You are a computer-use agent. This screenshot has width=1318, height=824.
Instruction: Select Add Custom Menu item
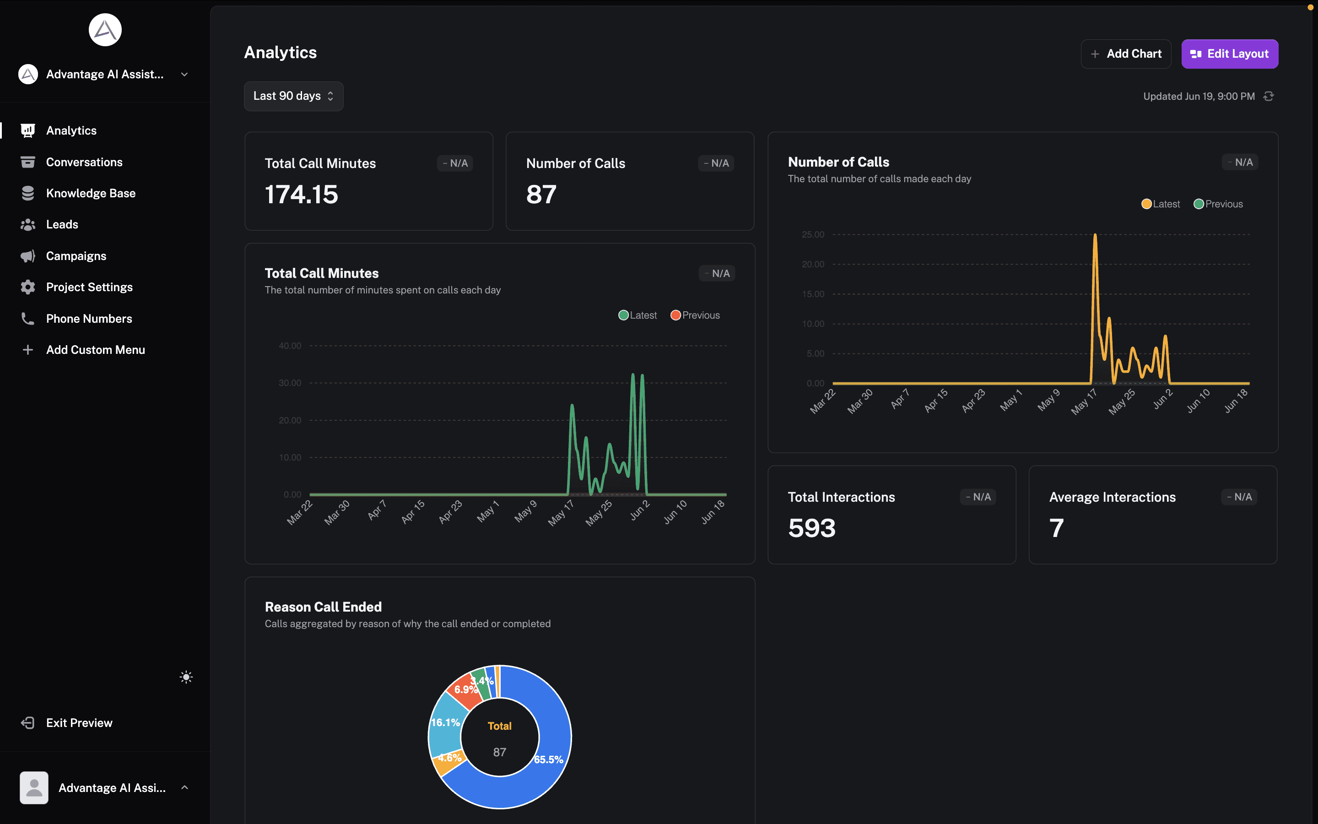(x=95, y=350)
